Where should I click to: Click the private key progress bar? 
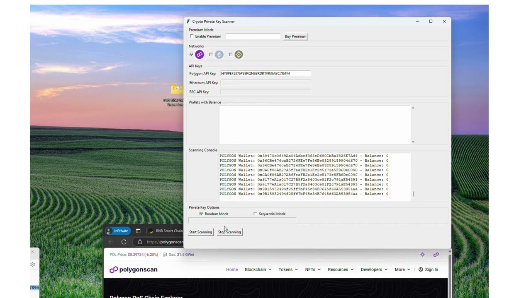coord(242,220)
